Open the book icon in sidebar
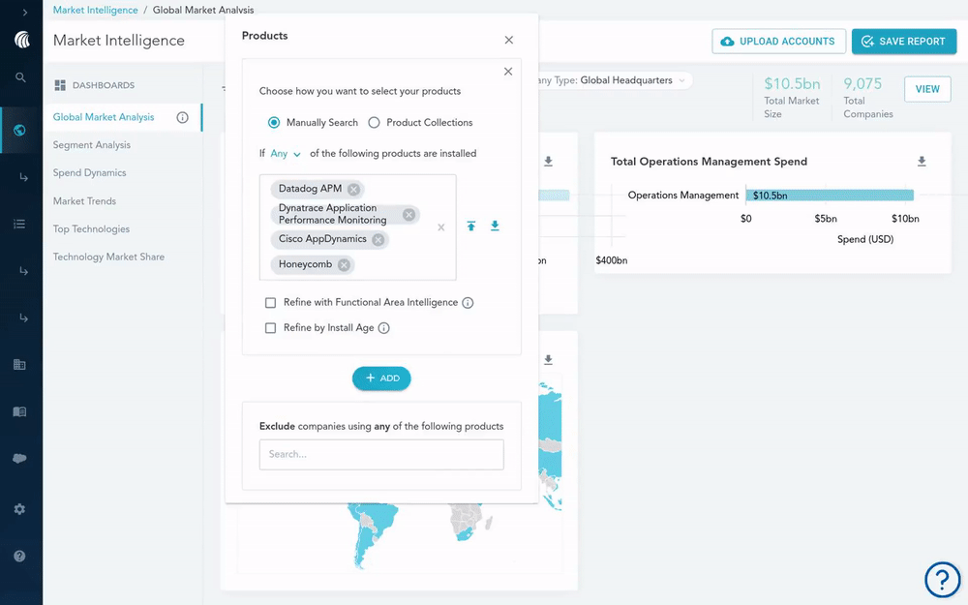This screenshot has height=605, width=968. pos(19,411)
